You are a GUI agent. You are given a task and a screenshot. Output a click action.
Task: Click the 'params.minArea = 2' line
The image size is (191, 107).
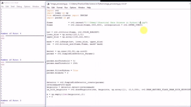coord(58,73)
